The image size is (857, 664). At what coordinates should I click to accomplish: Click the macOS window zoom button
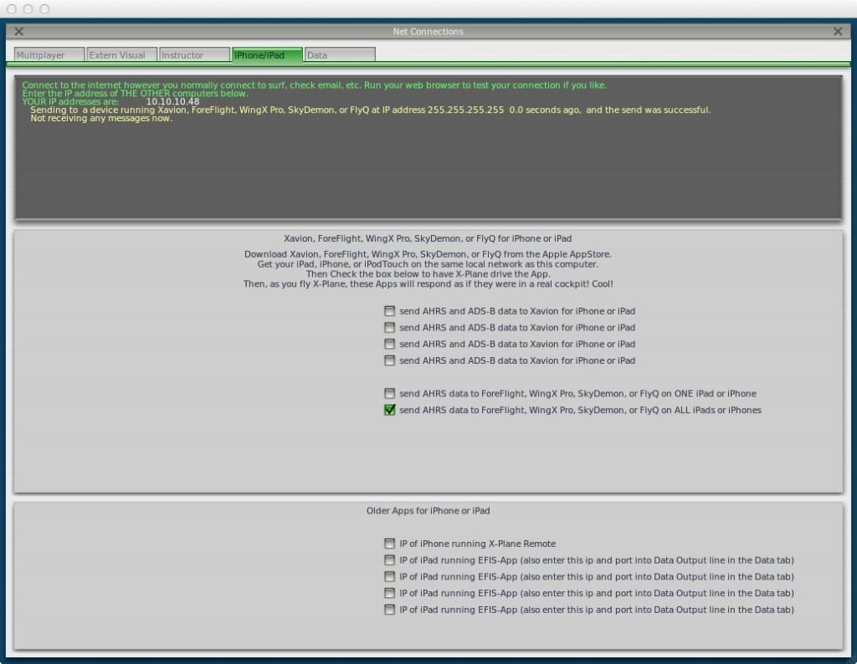44,8
